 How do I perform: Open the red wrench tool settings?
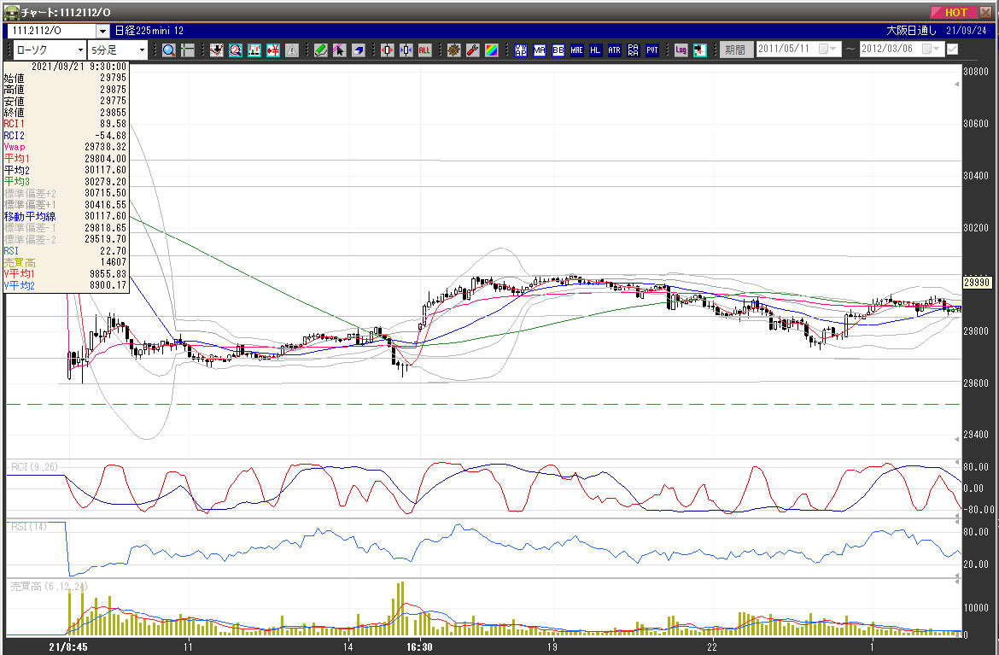[x=472, y=50]
